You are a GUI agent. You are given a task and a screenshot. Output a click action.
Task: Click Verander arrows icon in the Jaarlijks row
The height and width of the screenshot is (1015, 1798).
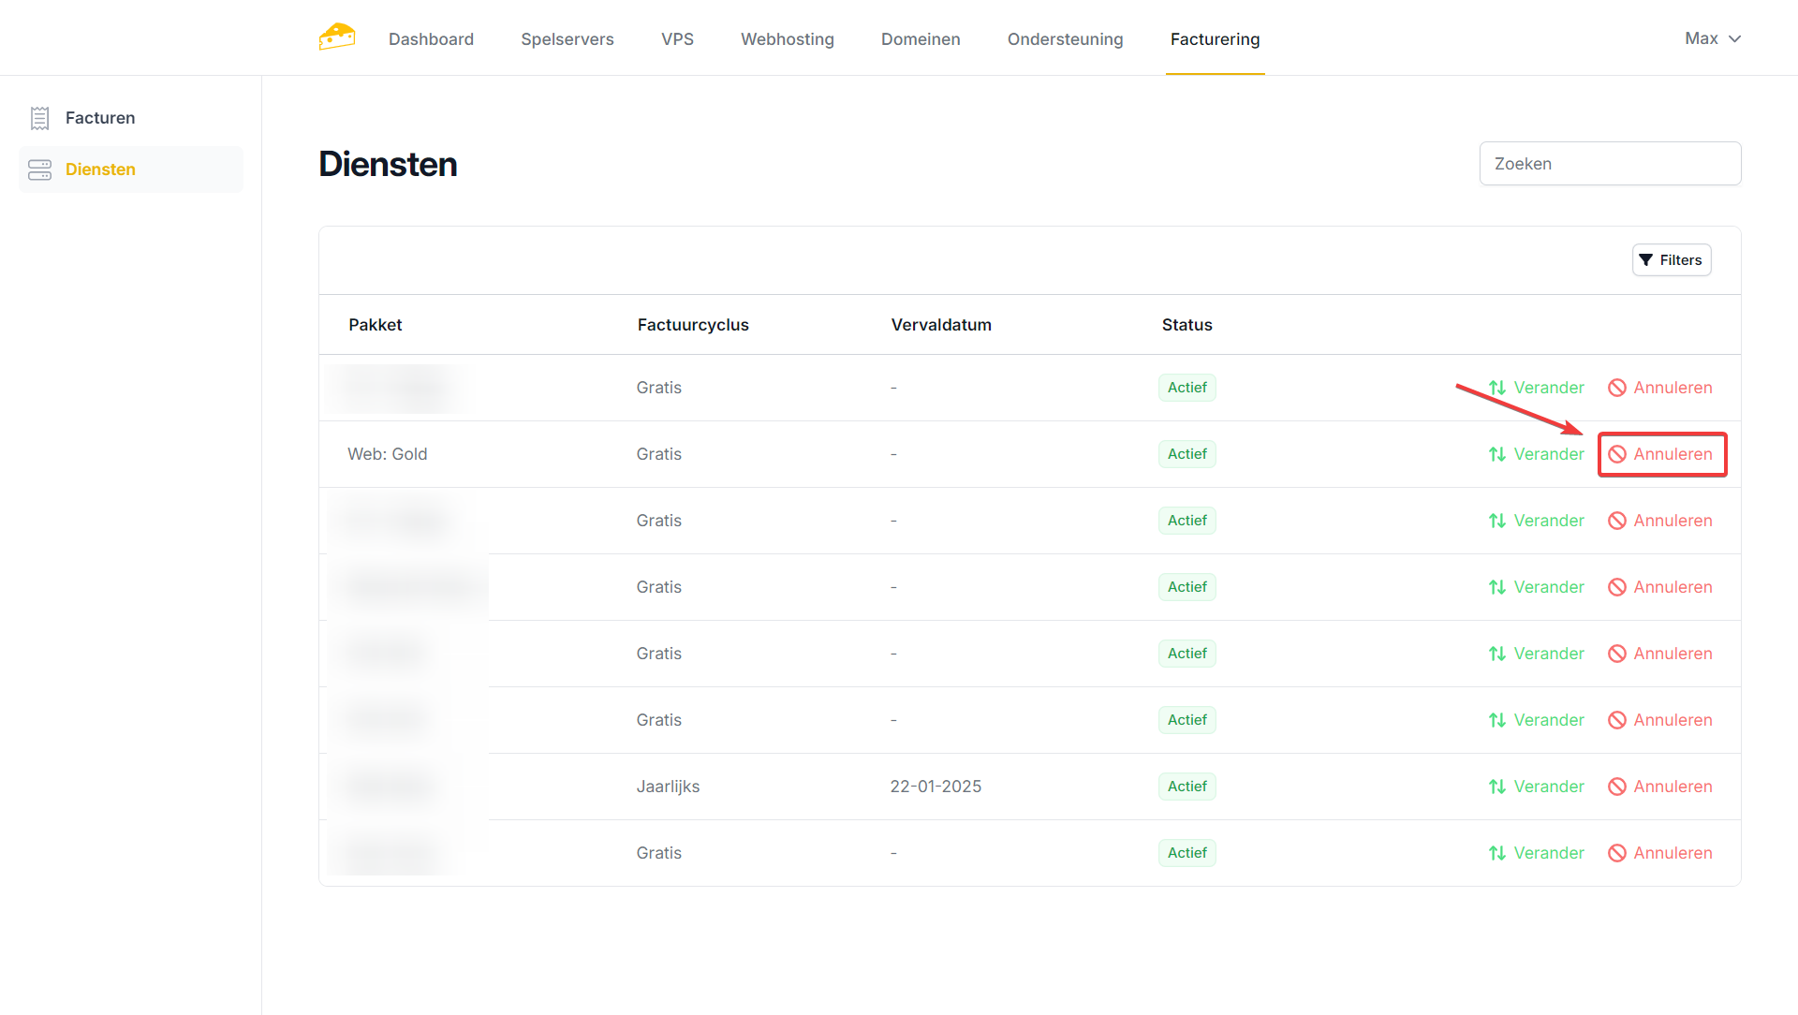point(1497,787)
